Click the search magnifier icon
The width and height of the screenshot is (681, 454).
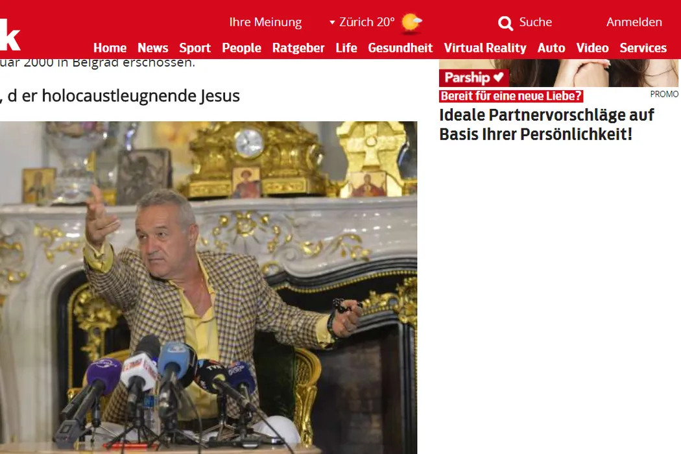coord(505,23)
